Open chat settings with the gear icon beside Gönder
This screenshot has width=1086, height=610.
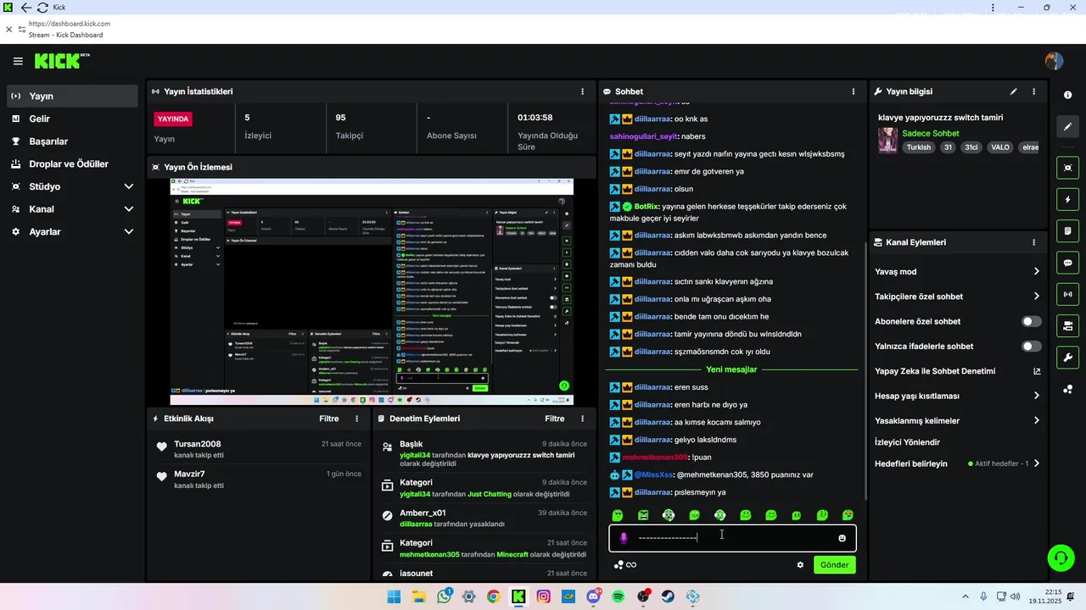tap(800, 565)
